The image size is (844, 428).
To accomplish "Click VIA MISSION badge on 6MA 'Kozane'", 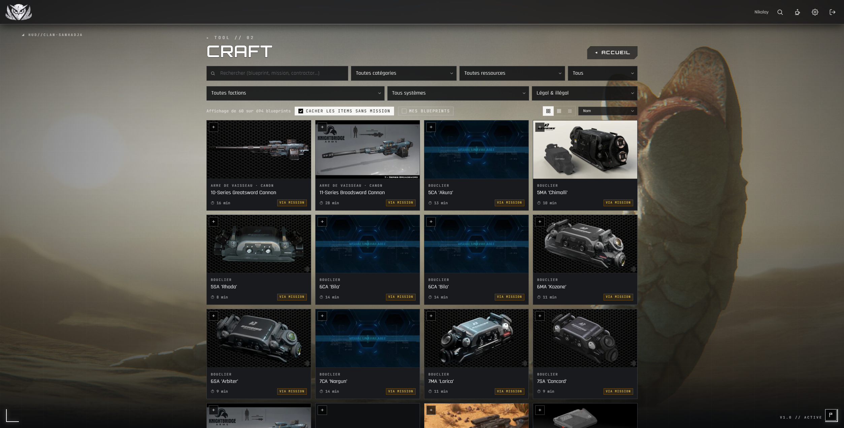I will 618,297.
